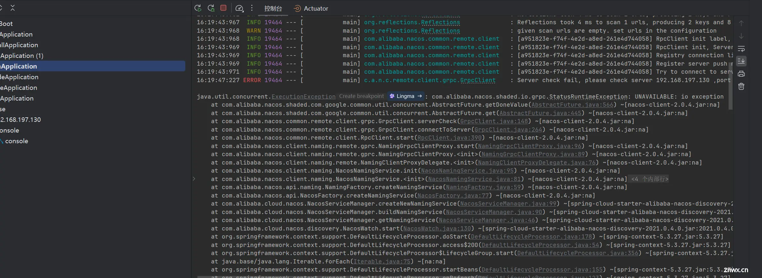Select the 'Boot' node in the tree
Viewport: 762px width, 278px height.
pyautogui.click(x=6, y=24)
